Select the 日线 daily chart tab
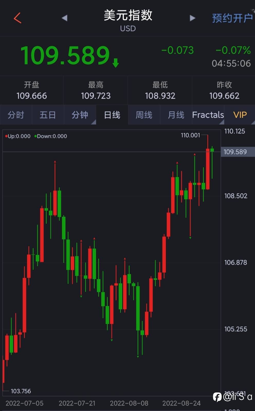Viewport: 255px width, 411px height. coord(112,115)
